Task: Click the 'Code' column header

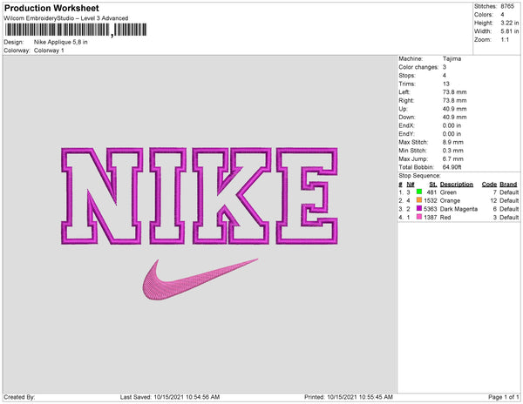Action: pyautogui.click(x=489, y=185)
